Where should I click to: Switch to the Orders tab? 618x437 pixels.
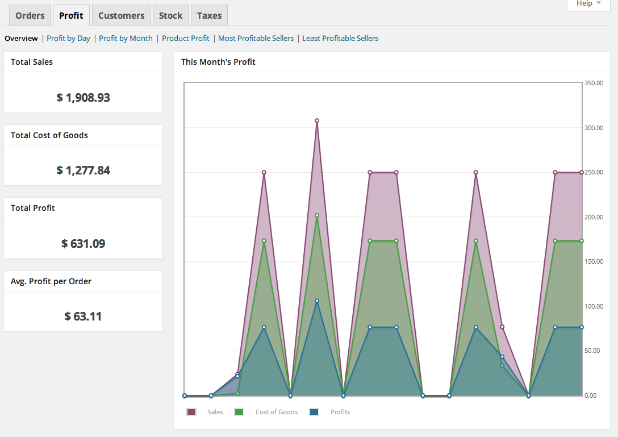pyautogui.click(x=30, y=15)
